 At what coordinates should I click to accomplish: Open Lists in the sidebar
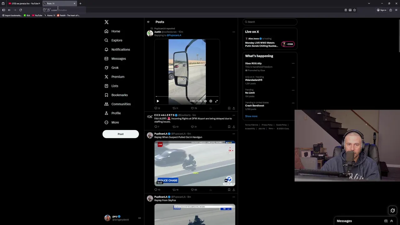click(112, 86)
